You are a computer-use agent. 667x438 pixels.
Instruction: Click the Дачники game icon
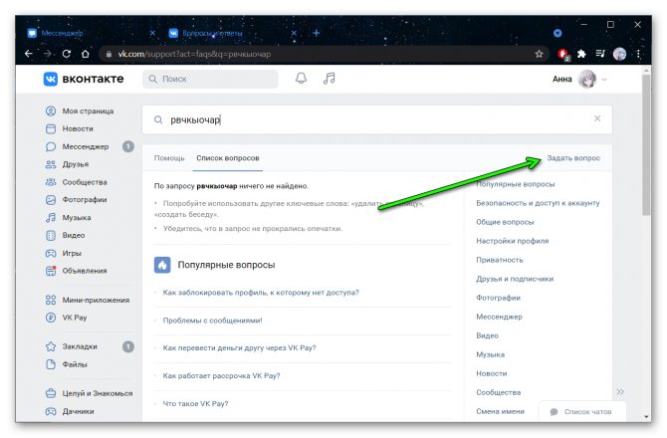pos(51,411)
